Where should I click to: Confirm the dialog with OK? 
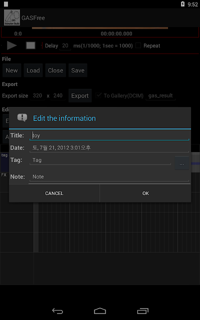point(145,193)
